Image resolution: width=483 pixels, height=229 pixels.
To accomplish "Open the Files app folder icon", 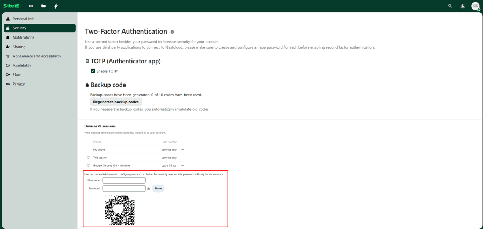I will click(43, 6).
